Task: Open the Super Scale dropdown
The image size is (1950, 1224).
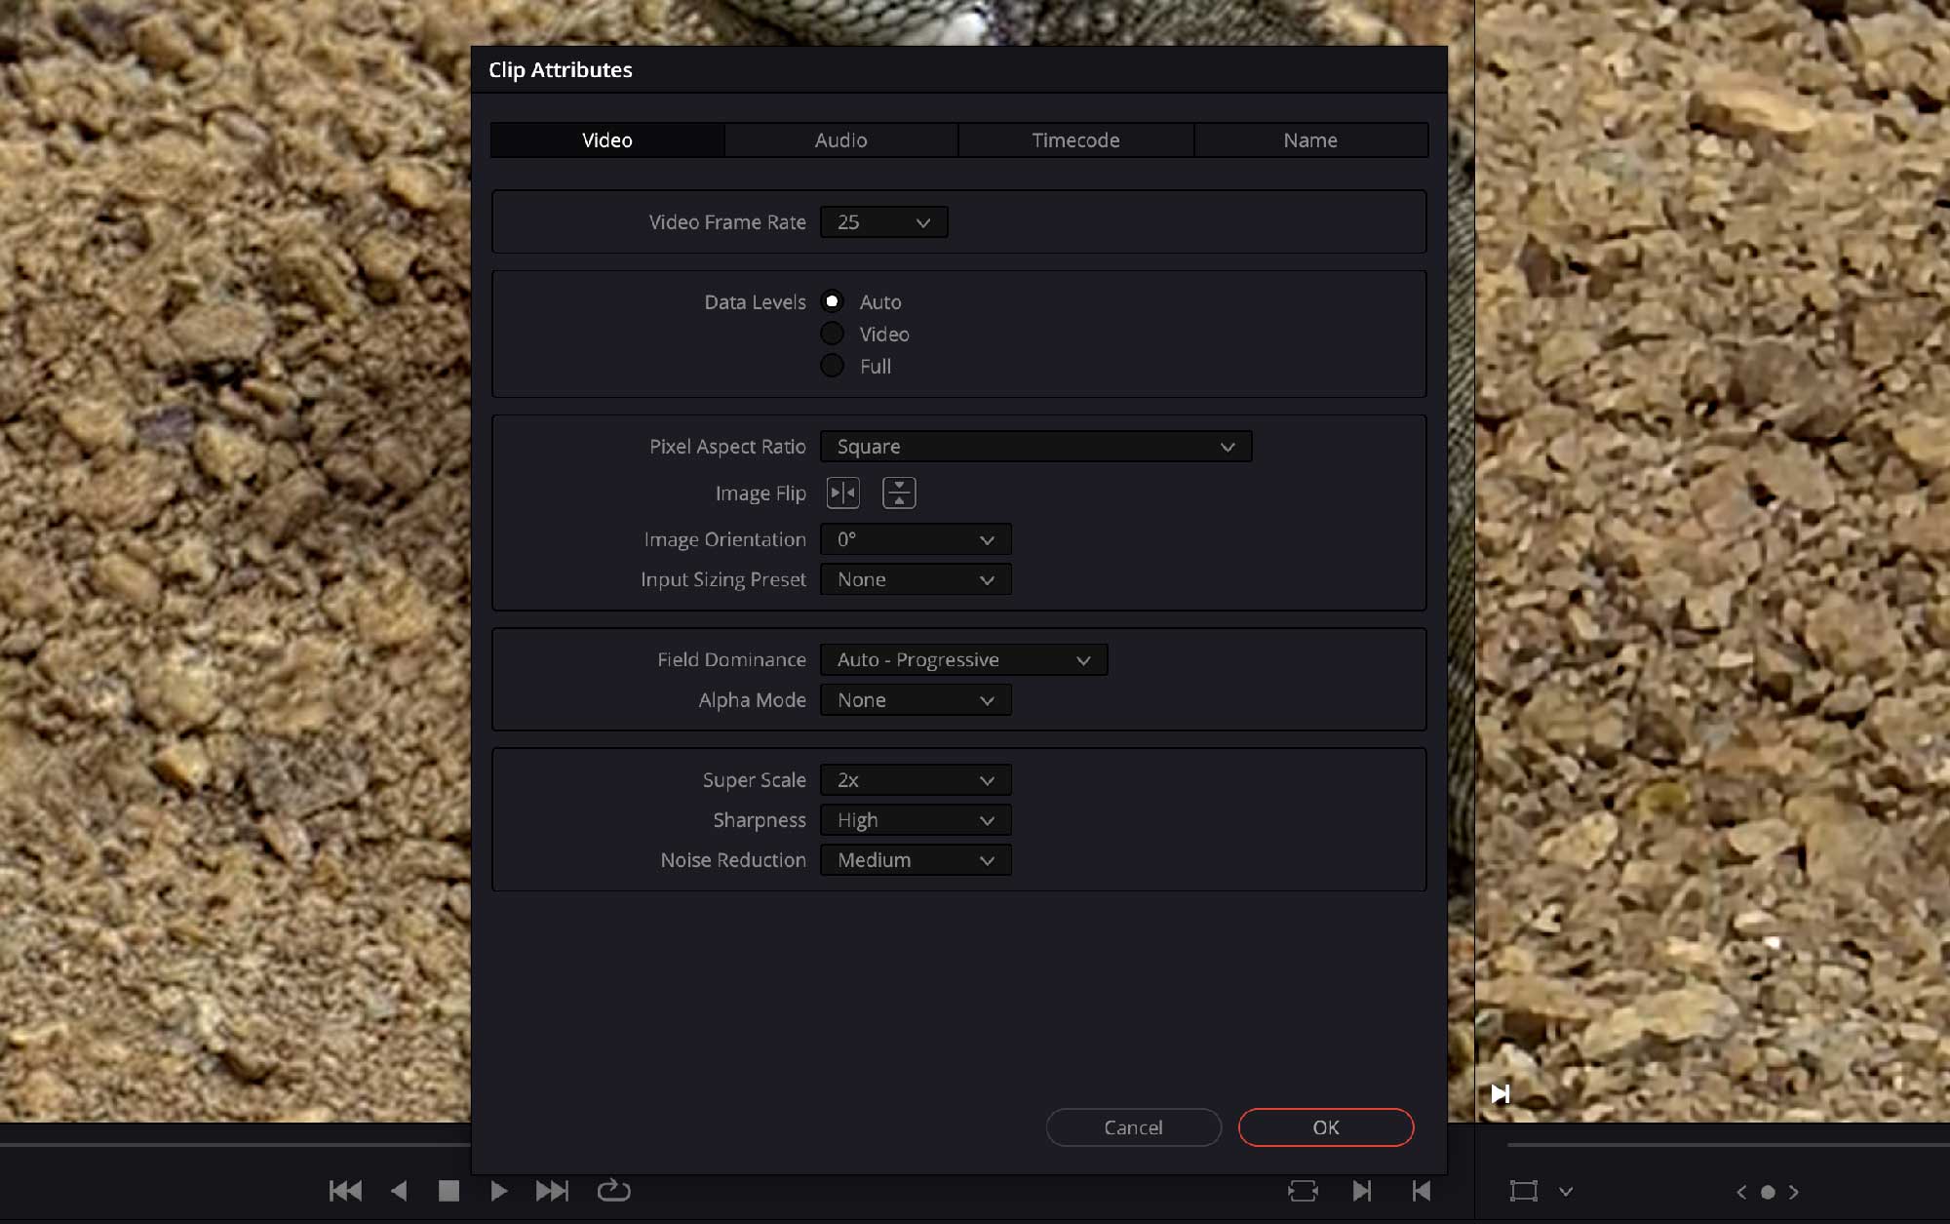Action: pyautogui.click(x=915, y=779)
